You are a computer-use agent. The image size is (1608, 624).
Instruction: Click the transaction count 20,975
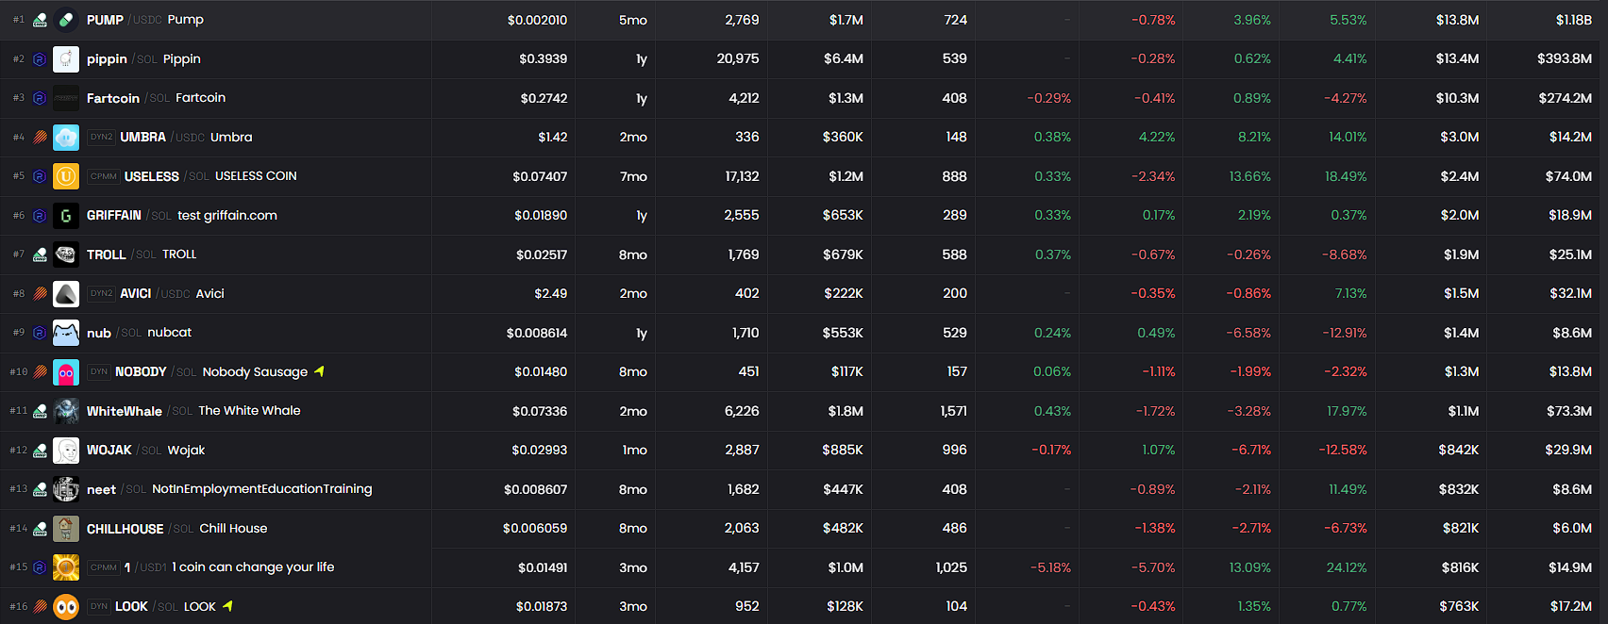(x=738, y=58)
